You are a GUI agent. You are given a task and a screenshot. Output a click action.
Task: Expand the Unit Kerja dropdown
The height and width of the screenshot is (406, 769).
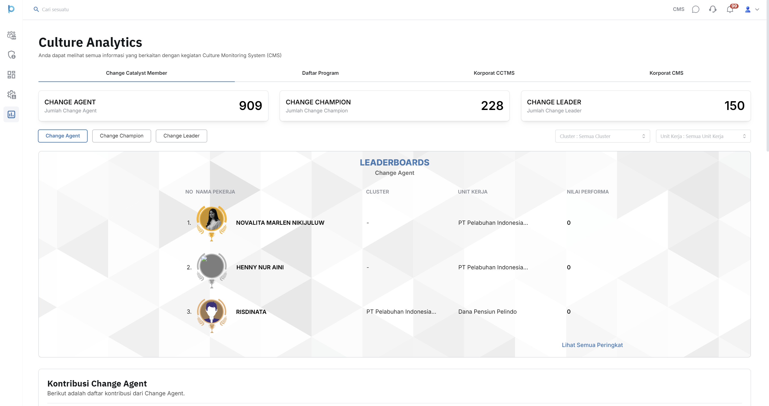703,136
